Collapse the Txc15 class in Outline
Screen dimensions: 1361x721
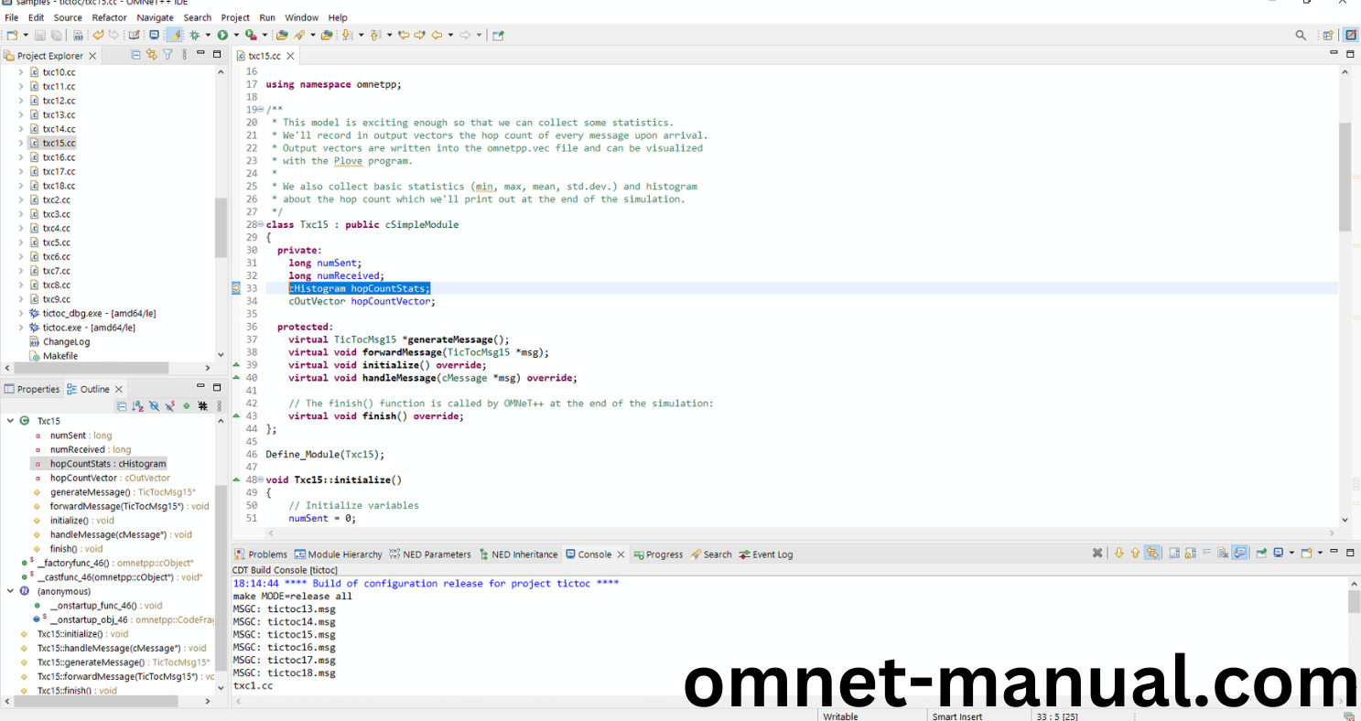point(10,421)
